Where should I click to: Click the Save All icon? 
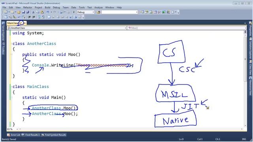coord(28,12)
